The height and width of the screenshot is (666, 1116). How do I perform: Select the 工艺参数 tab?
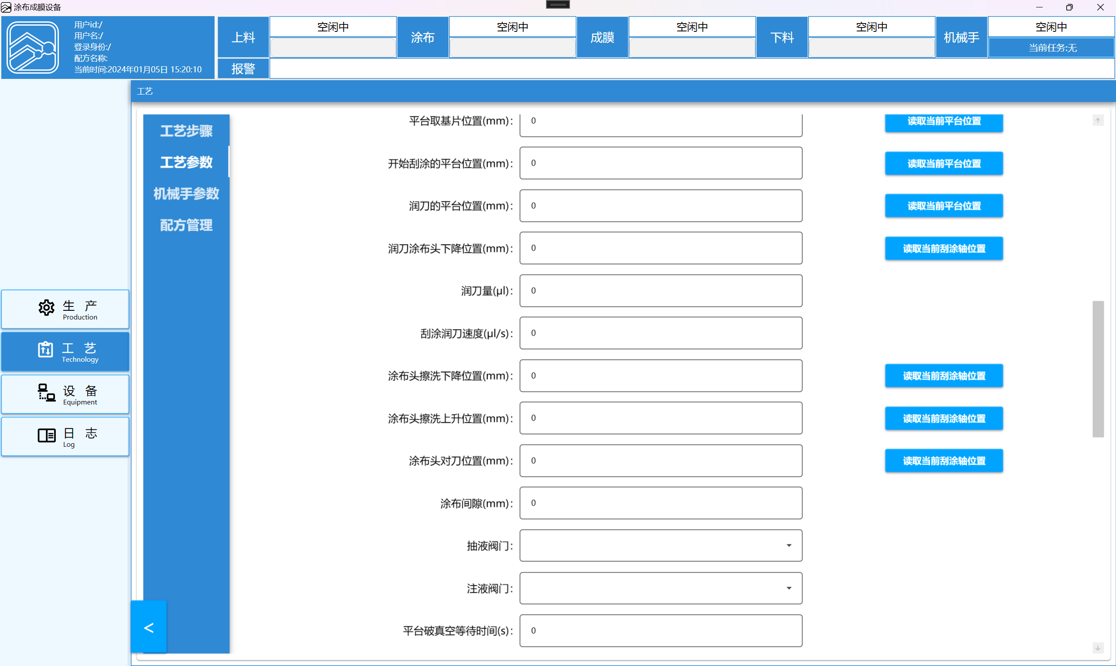click(186, 162)
